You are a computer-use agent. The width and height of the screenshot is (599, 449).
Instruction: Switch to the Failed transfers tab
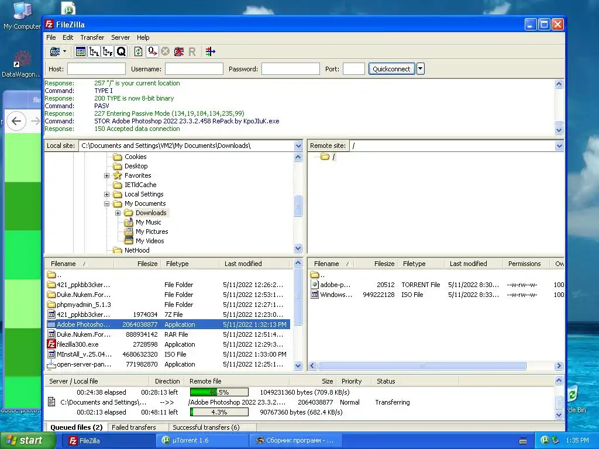point(134,427)
